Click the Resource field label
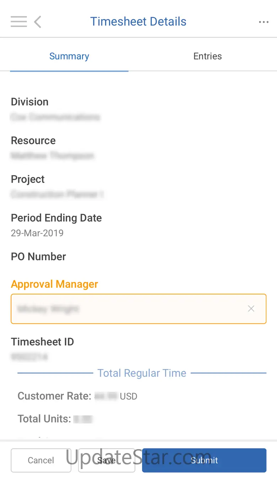 click(33, 141)
